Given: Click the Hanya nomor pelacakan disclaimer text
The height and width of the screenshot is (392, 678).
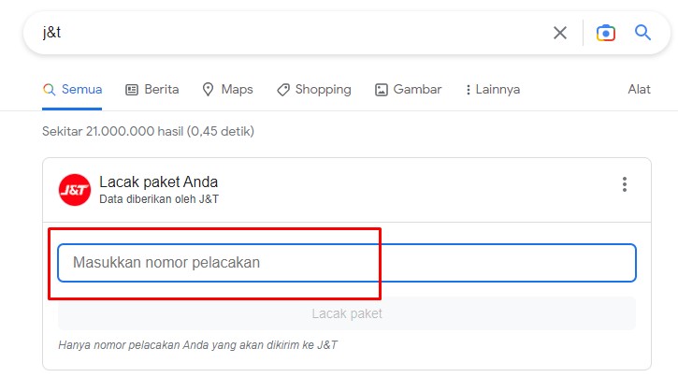Looking at the screenshot, I should (x=197, y=345).
